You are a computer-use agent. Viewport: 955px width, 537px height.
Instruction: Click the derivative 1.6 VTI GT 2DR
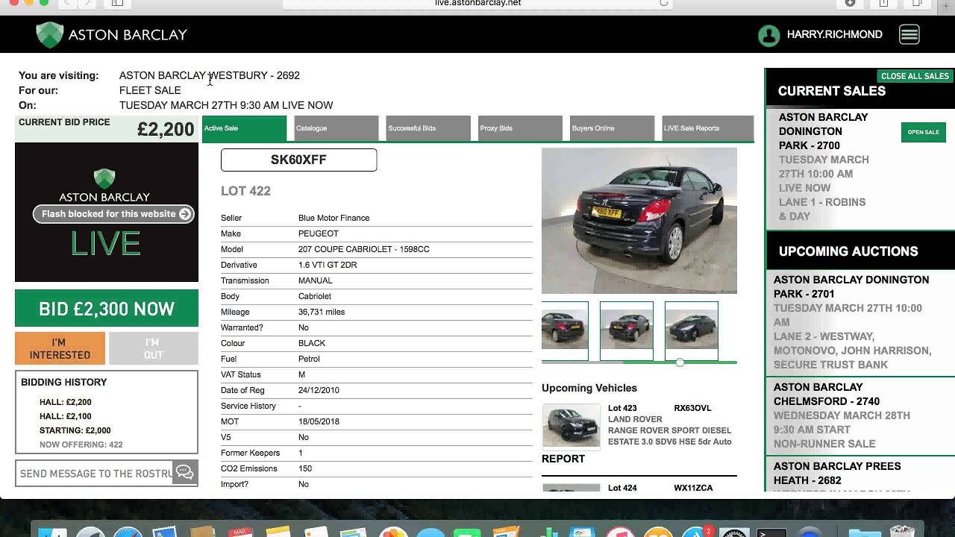[x=328, y=265]
